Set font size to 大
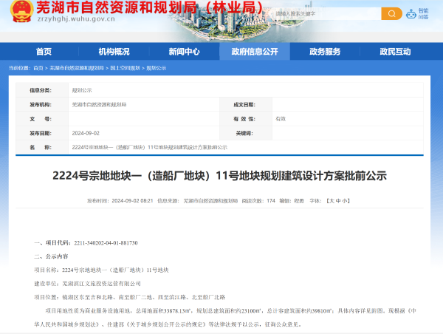This screenshot has width=443, height=334. click(x=331, y=200)
